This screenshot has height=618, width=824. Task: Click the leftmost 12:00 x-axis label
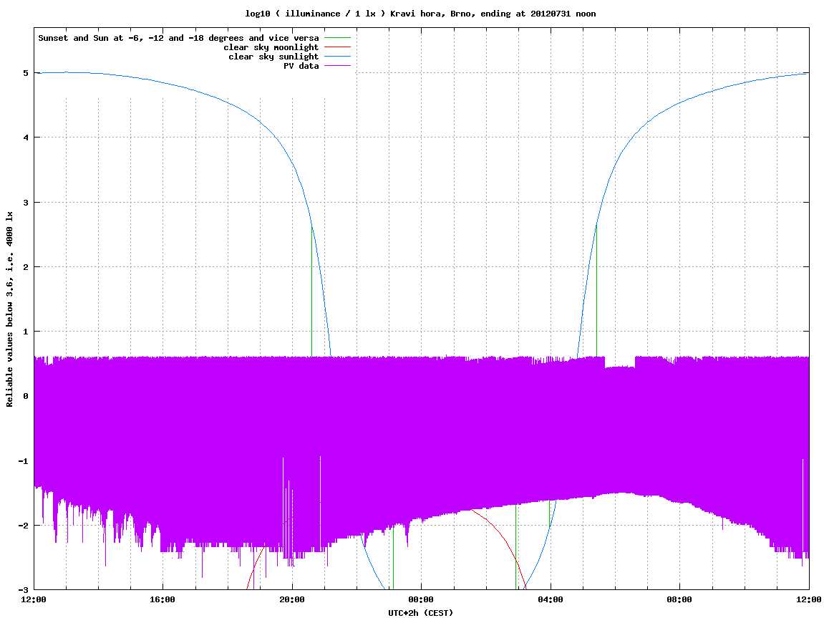pos(34,599)
